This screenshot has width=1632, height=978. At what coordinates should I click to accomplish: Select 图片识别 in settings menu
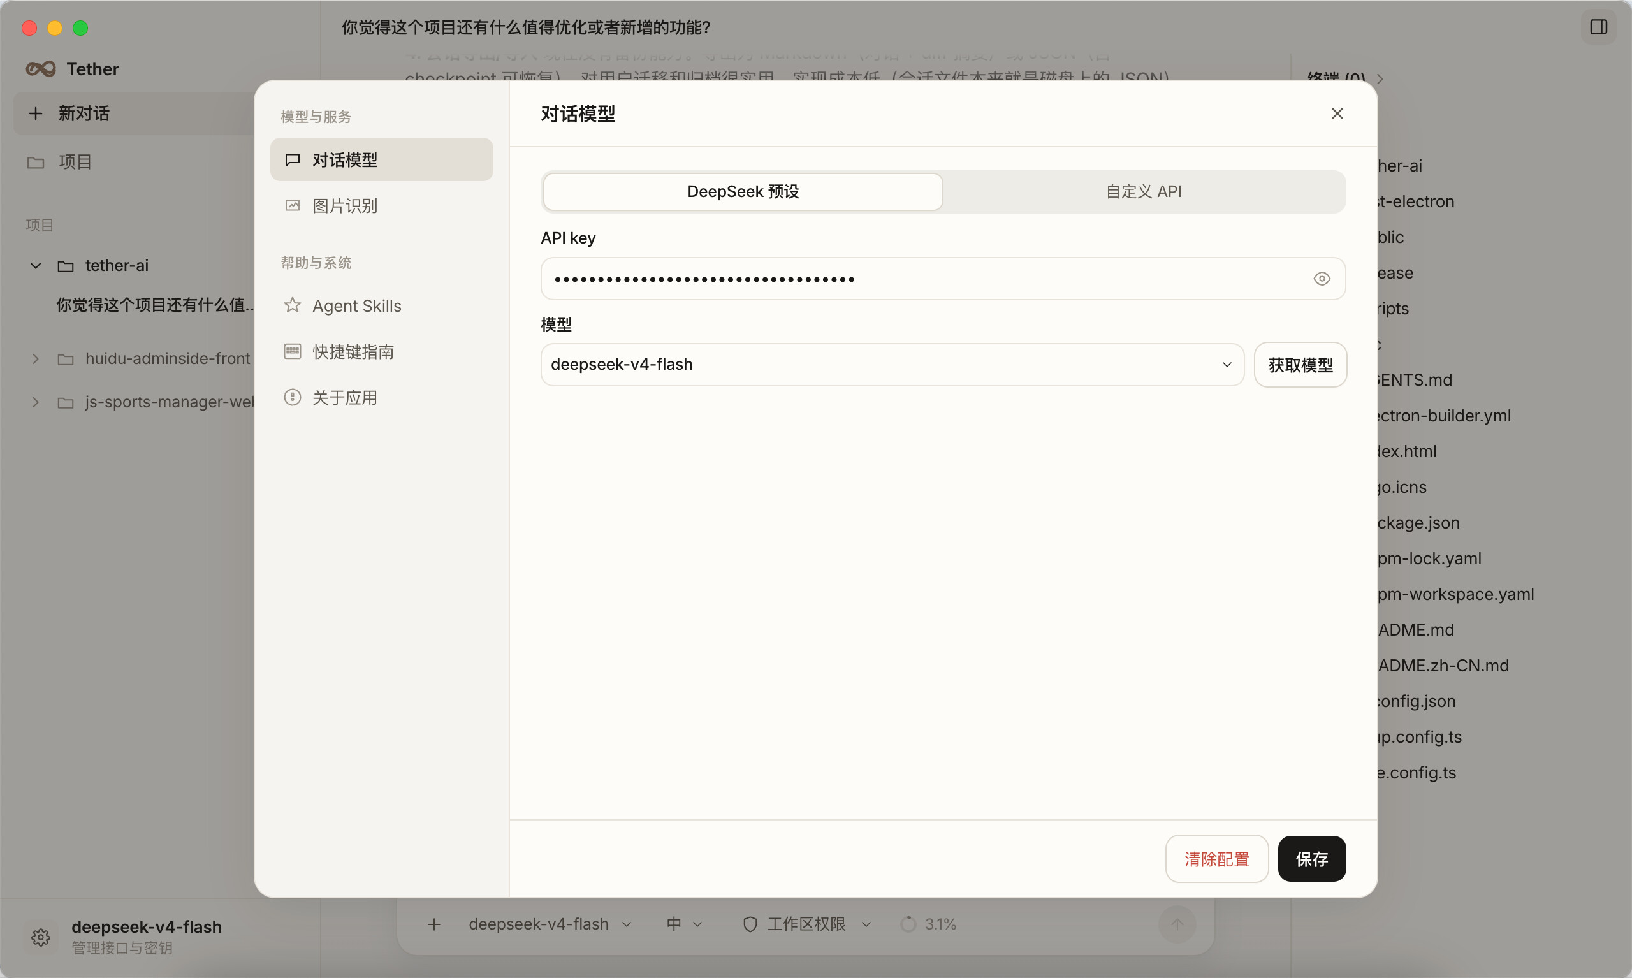[x=381, y=206]
